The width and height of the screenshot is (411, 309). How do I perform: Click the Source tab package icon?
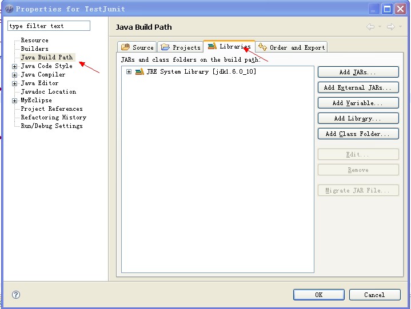(125, 47)
